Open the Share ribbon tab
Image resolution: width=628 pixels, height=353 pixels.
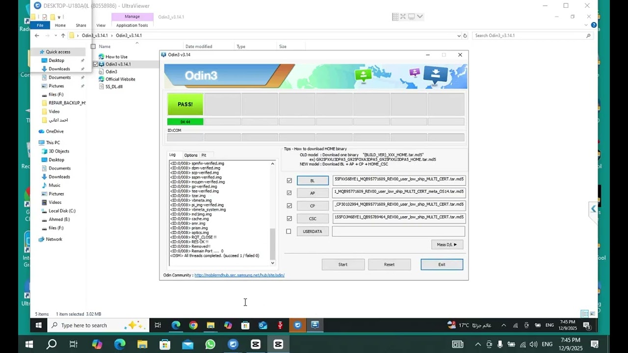point(81,25)
